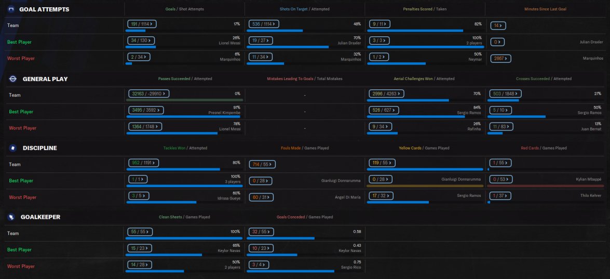Open team shots on target 536 / 1114
The height and width of the screenshot is (279, 610).
[x=263, y=24]
